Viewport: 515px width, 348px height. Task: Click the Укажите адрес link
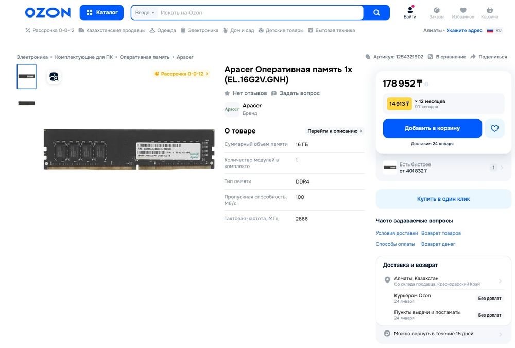(464, 30)
